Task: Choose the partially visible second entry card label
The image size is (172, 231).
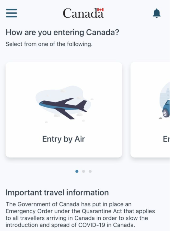Action: pyautogui.click(x=166, y=139)
